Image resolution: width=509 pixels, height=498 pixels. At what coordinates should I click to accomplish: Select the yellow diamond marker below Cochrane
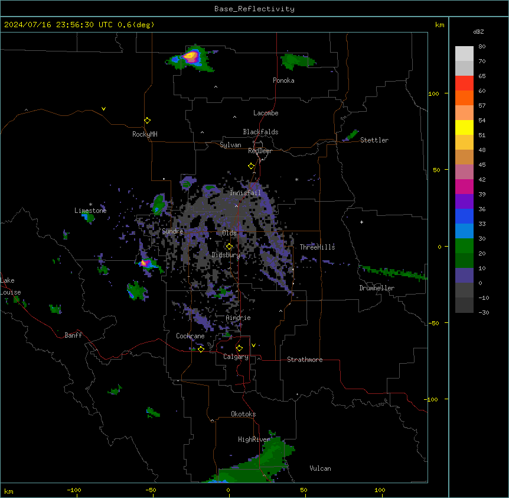(201, 349)
